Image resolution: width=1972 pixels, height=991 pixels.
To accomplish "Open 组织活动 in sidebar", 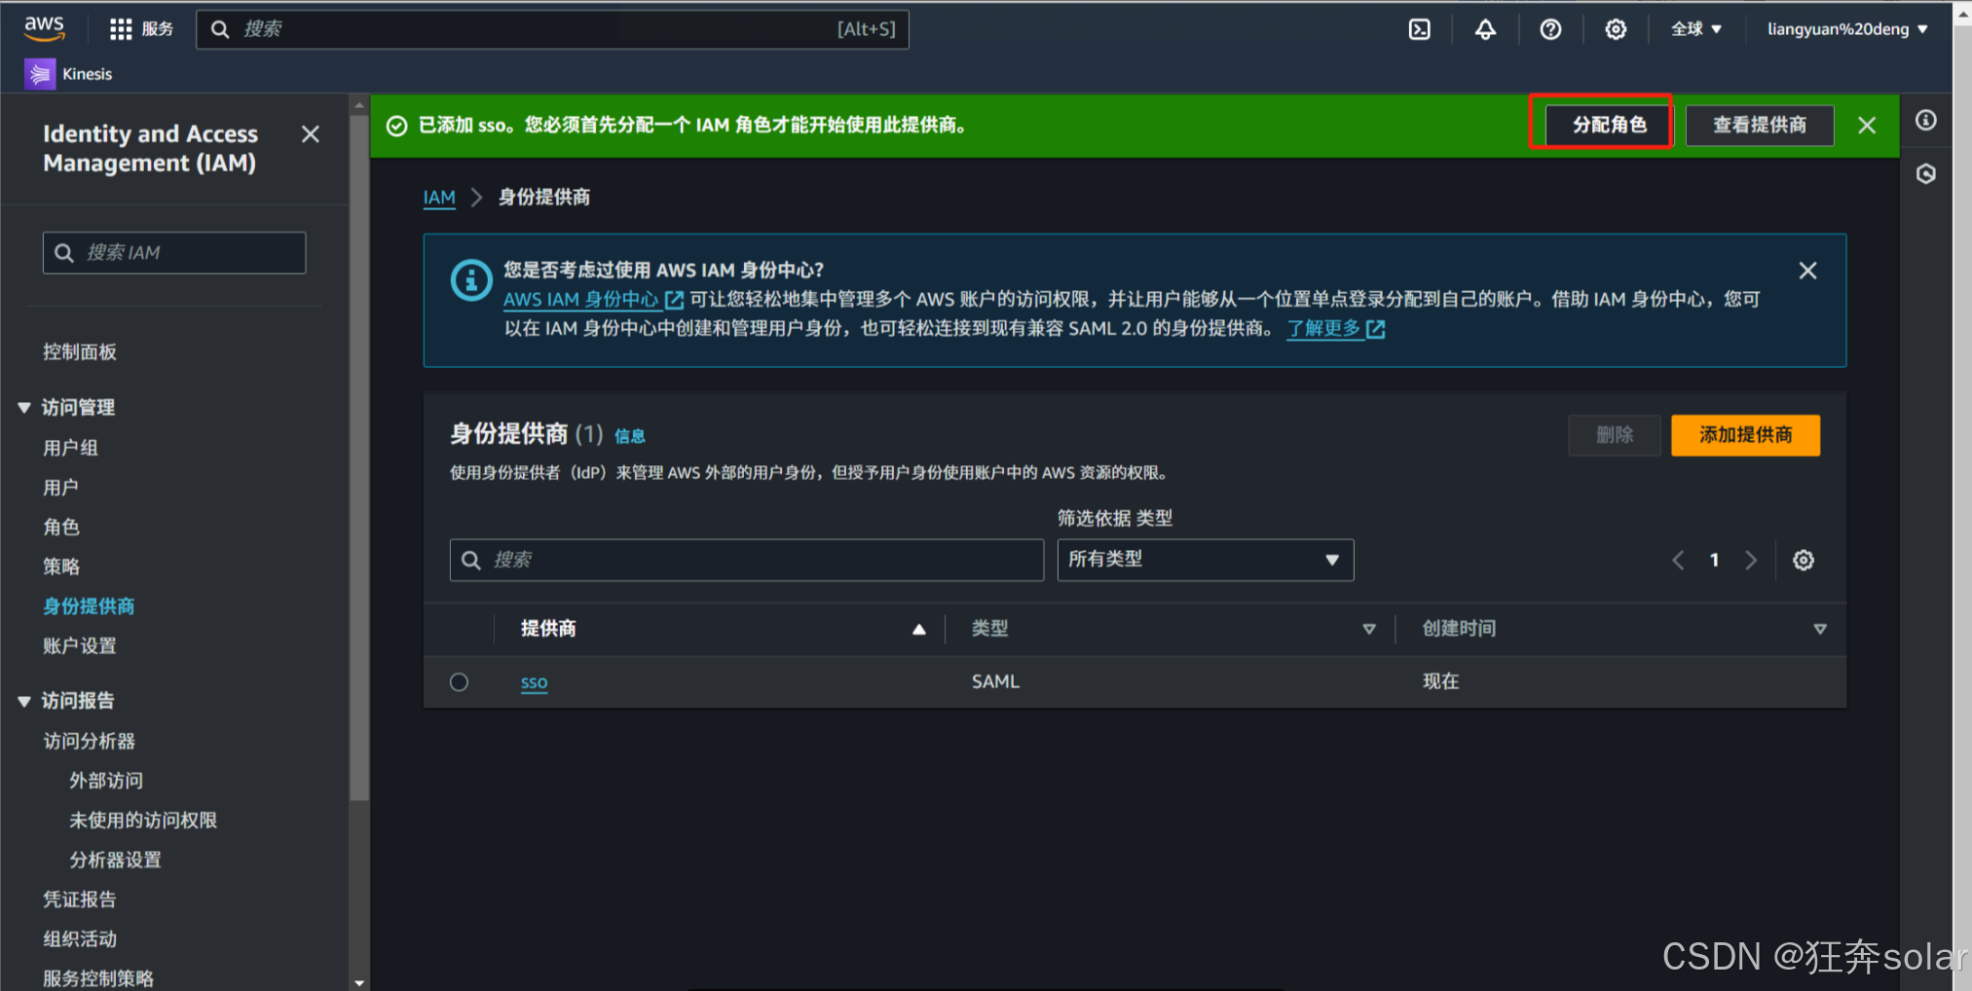I will click(x=80, y=939).
